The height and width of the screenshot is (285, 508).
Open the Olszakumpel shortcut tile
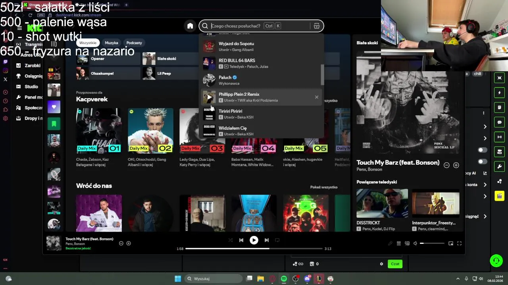[108, 73]
